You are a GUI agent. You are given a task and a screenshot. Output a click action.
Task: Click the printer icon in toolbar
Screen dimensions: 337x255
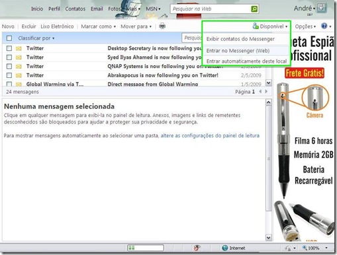coord(162,26)
